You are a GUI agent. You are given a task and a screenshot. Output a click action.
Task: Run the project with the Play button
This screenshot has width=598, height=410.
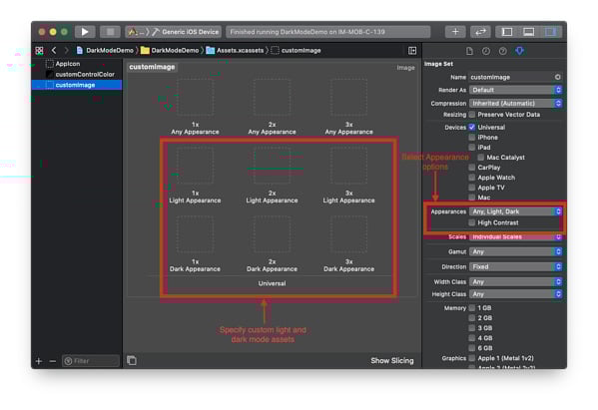(85, 32)
